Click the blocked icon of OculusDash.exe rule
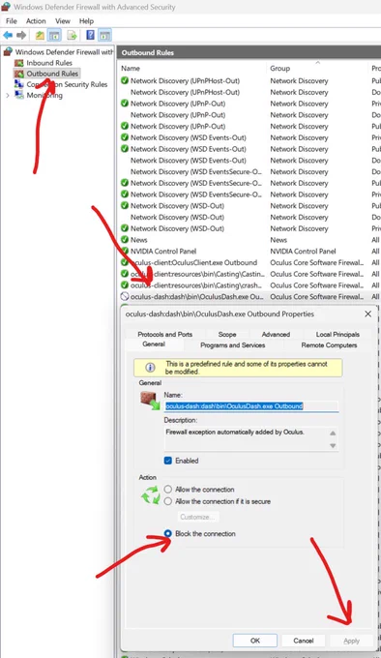Image resolution: width=381 pixels, height=658 pixels. click(125, 296)
